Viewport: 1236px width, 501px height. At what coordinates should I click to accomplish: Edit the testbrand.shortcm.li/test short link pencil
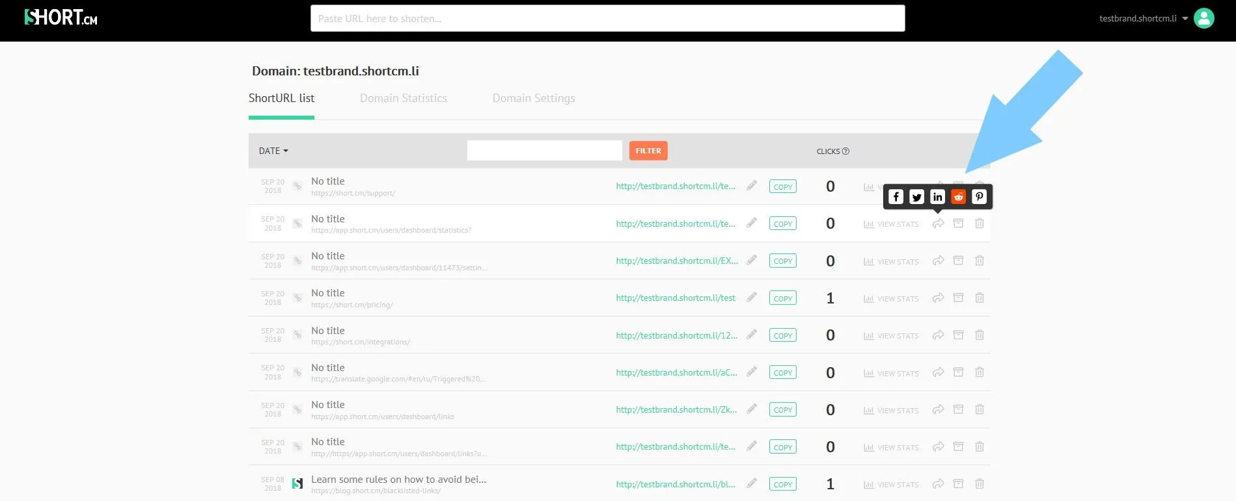(x=752, y=297)
